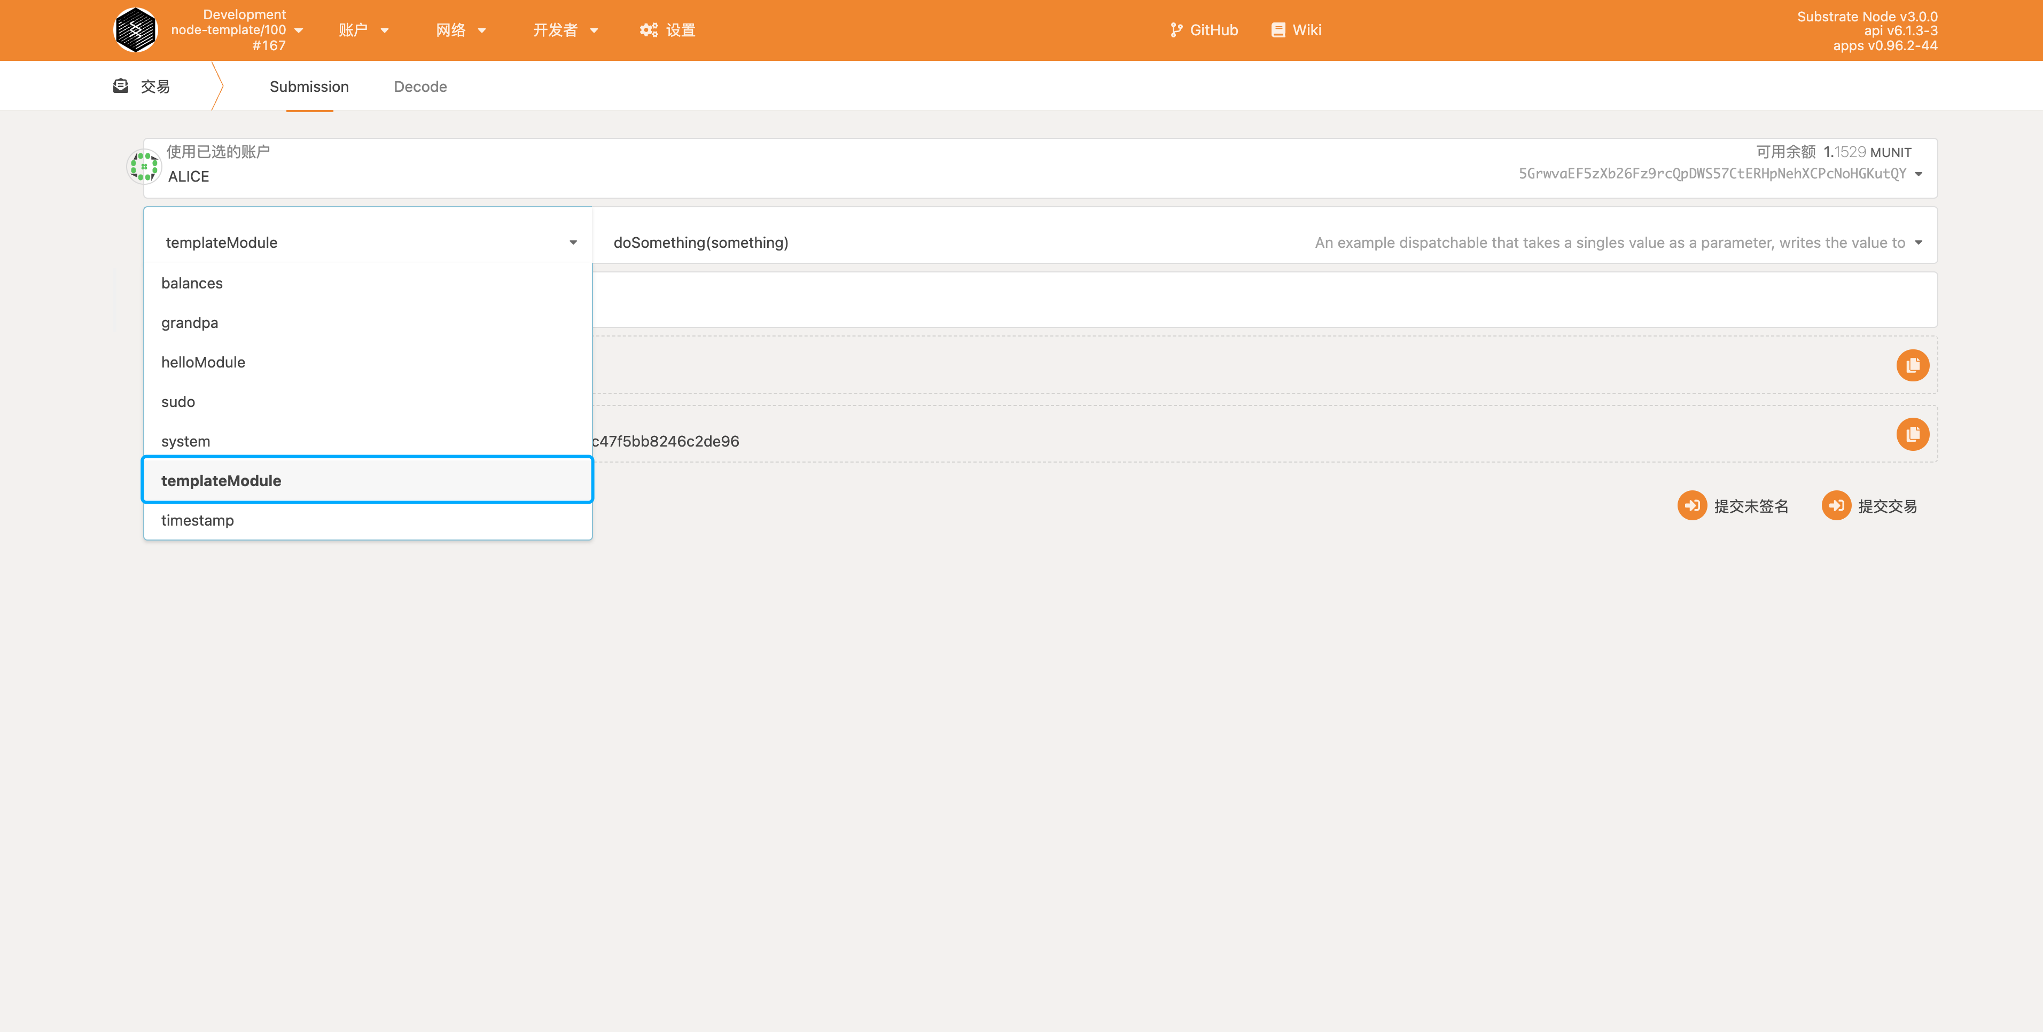Open the settings gear icon
The height and width of the screenshot is (1032, 2043).
[x=649, y=30]
